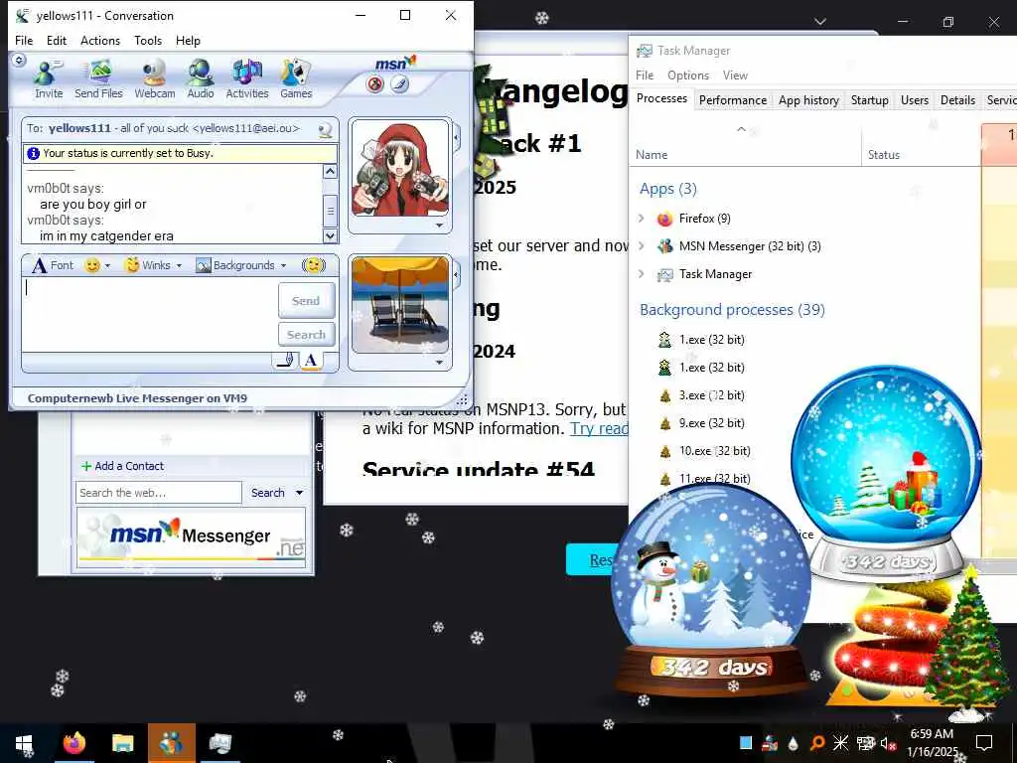Click the 'Search the web...' field

pos(159,493)
